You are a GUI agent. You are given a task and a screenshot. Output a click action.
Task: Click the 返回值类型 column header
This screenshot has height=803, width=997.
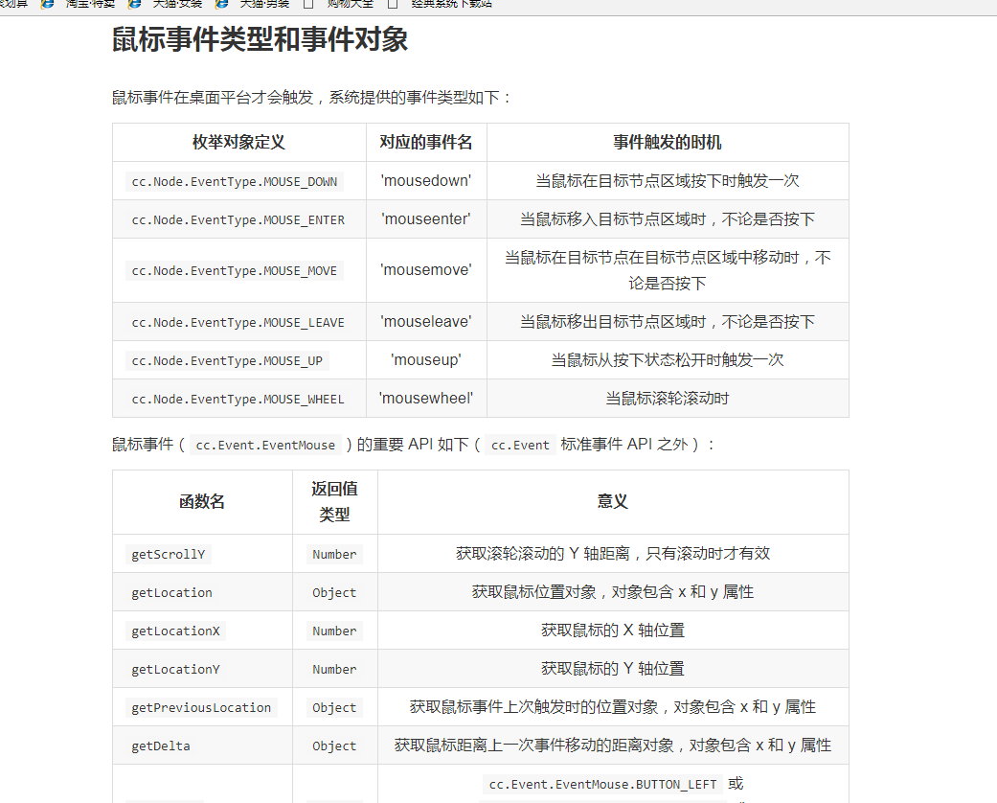coord(334,502)
